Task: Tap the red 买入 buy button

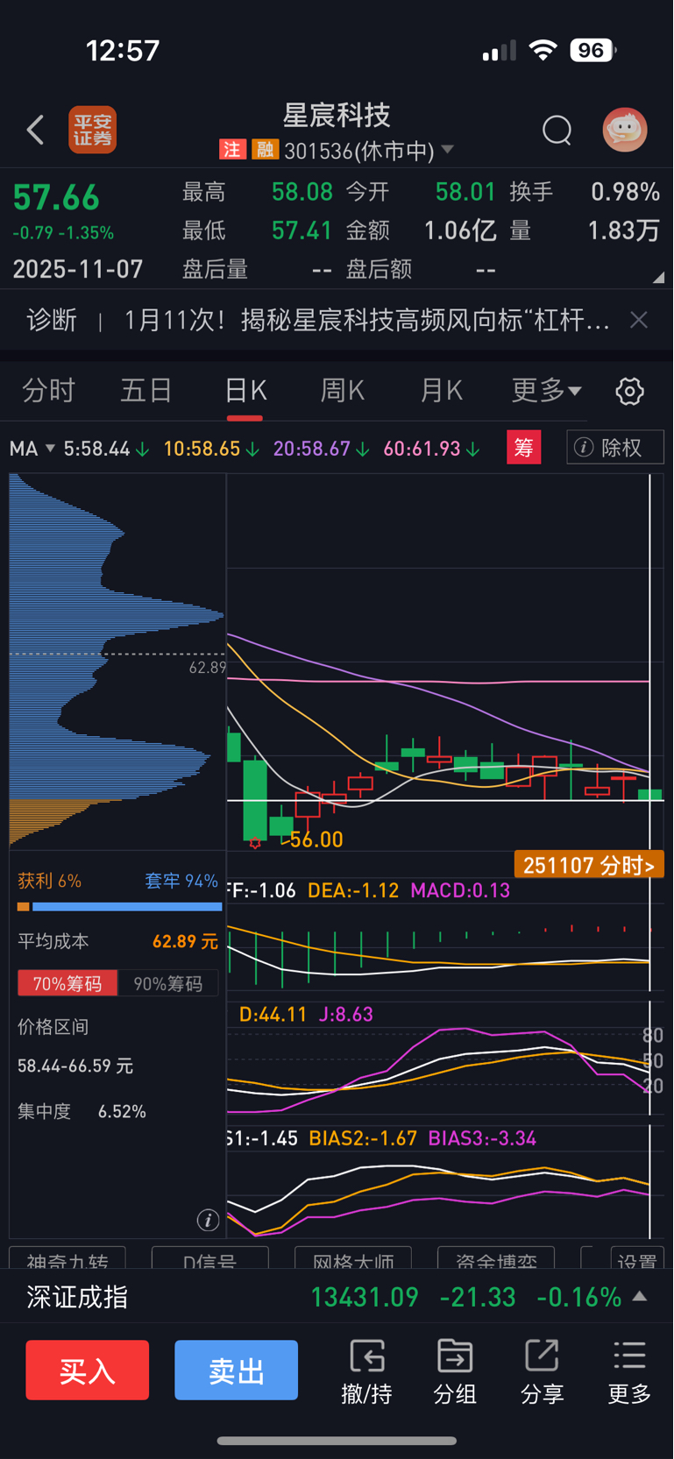Action: pyautogui.click(x=88, y=1370)
